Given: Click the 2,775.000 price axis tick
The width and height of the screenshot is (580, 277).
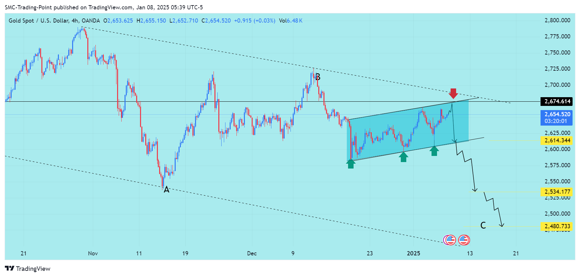Looking at the screenshot, I should [557, 36].
